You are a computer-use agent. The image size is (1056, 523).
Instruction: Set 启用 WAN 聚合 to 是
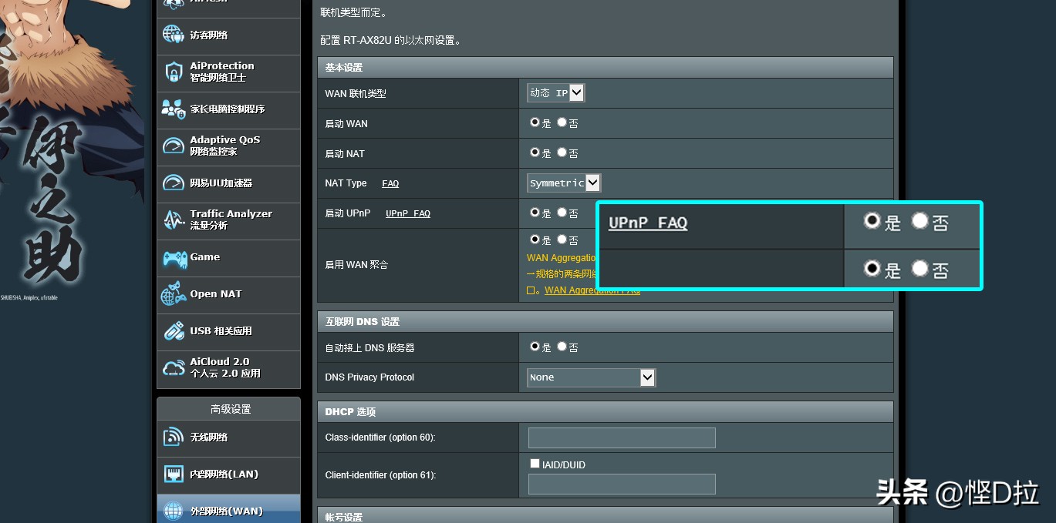[x=535, y=240]
